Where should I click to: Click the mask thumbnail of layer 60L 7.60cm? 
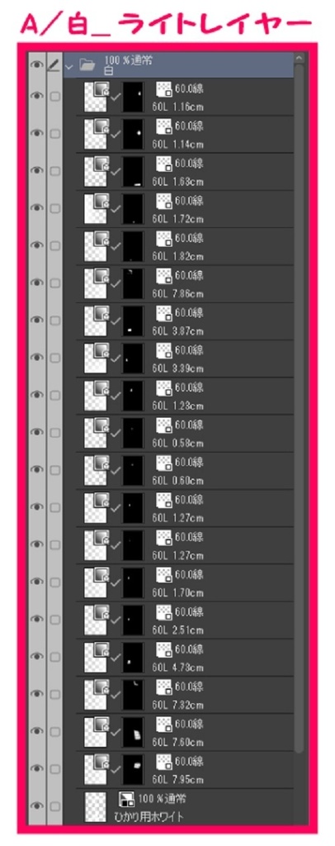pyautogui.click(x=133, y=732)
